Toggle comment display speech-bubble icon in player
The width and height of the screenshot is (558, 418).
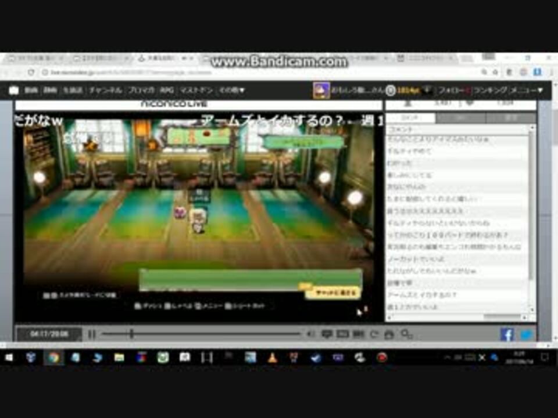click(x=326, y=334)
